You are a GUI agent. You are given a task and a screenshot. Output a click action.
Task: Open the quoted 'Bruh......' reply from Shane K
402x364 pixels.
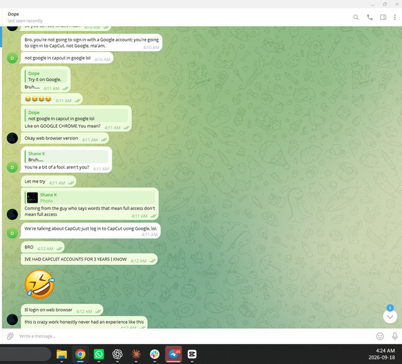(x=66, y=156)
